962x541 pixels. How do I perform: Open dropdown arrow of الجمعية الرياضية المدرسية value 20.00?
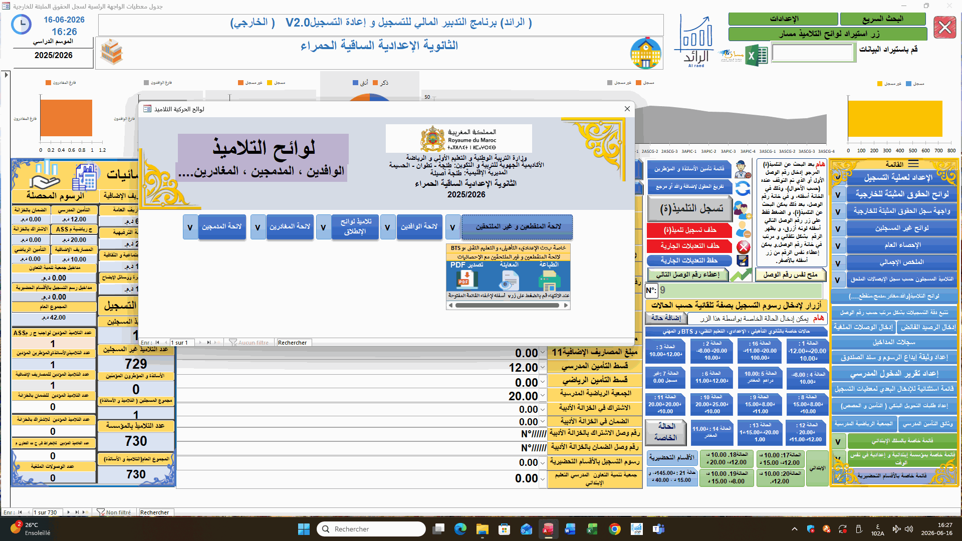pyautogui.click(x=542, y=396)
